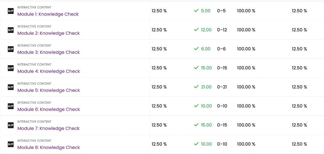Go to Module 4: Knowledge Check
324x154 pixels.
pyautogui.click(x=49, y=71)
